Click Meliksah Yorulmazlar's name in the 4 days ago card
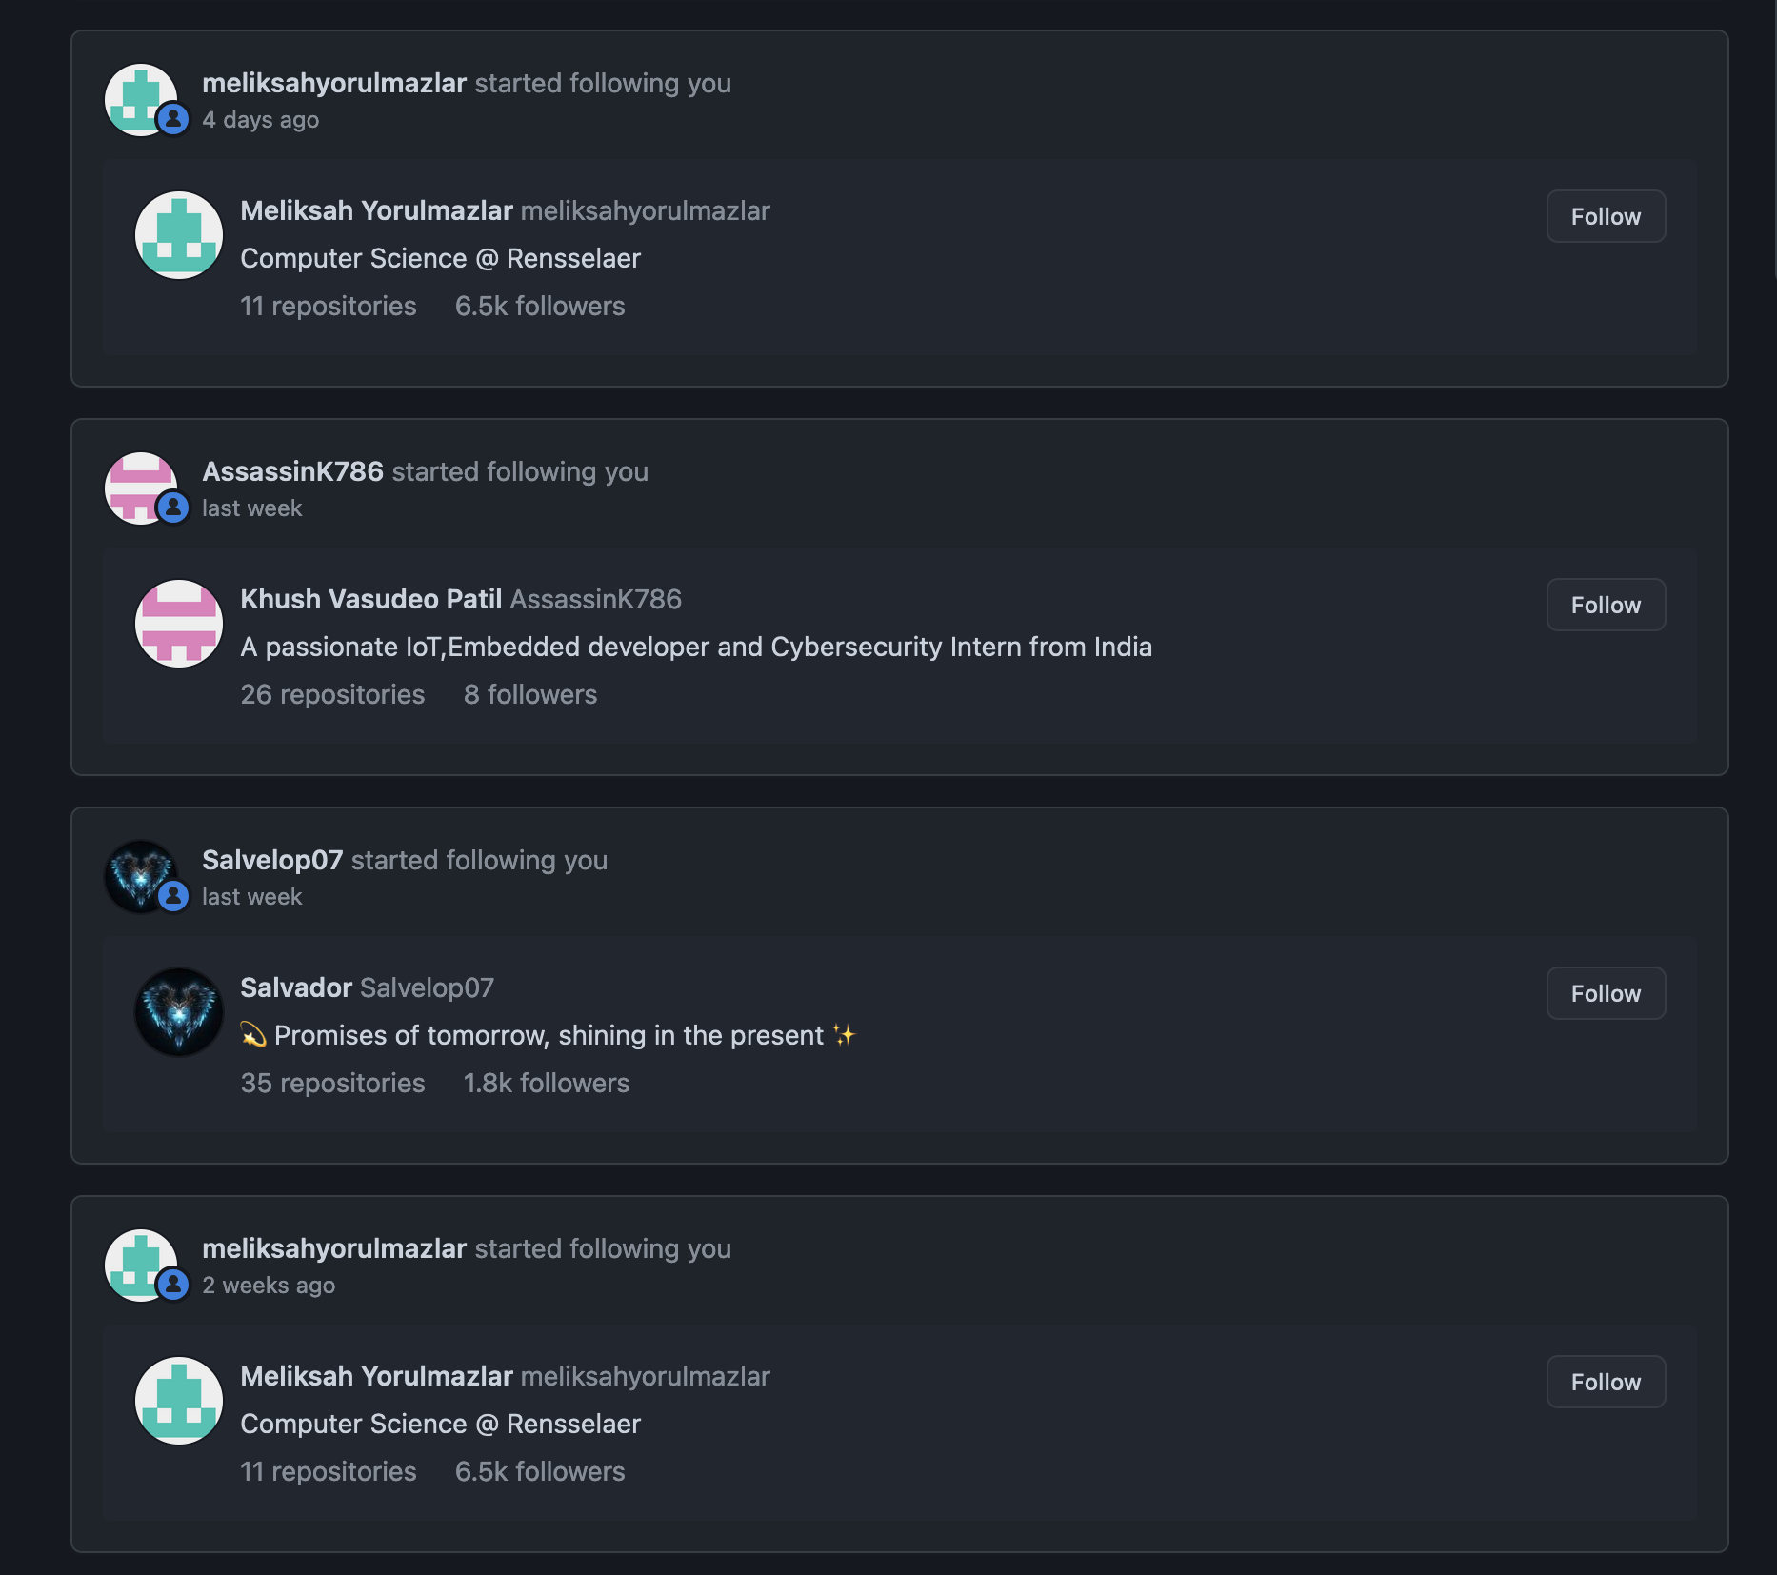Screen dimensions: 1777x1575 [376, 211]
